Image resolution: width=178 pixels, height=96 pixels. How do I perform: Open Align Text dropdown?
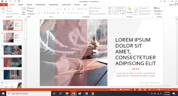pyautogui.click(x=94, y=11)
